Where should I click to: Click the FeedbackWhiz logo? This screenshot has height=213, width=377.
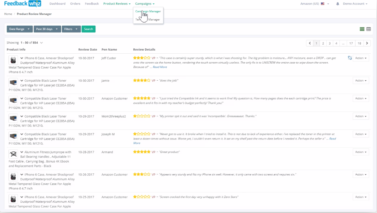(x=23, y=4)
